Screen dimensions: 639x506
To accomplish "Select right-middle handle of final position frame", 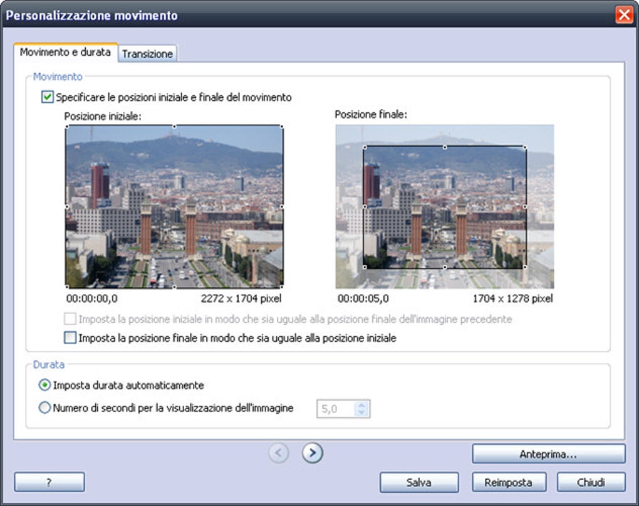I will 525,207.
